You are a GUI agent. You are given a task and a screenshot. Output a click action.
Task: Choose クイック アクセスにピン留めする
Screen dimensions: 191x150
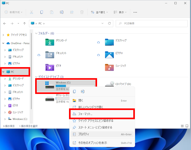(x=102, y=121)
